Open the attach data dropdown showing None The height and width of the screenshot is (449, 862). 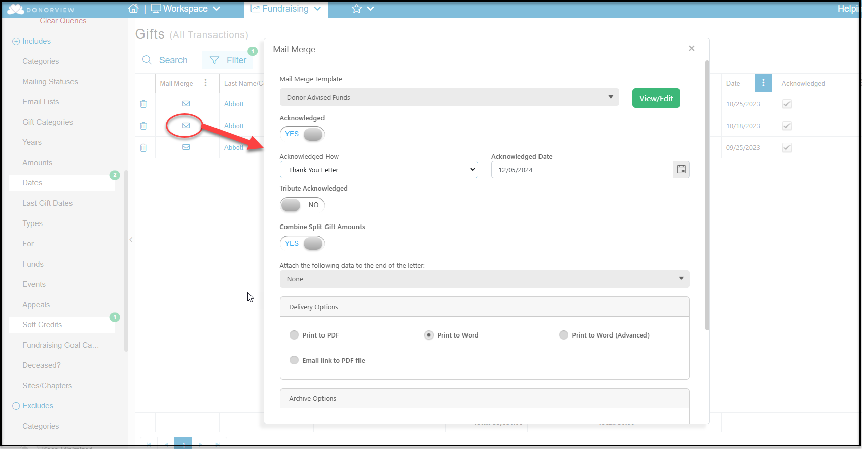[x=484, y=279]
